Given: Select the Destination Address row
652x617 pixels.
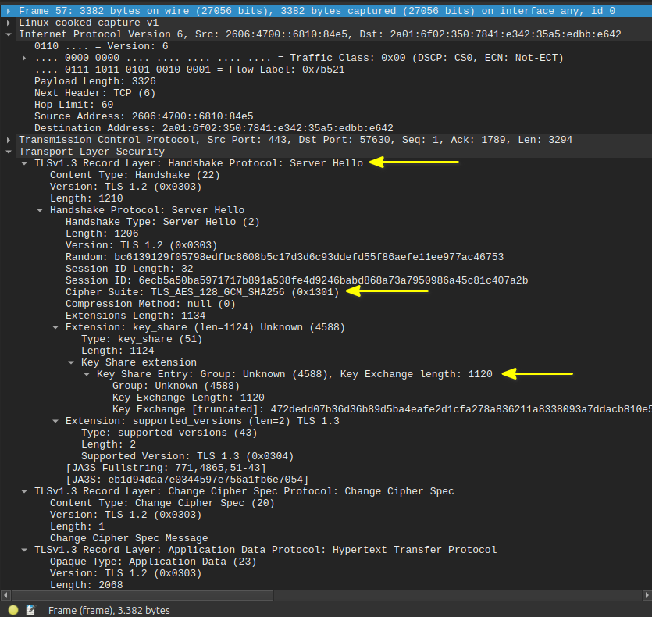Looking at the screenshot, I should click(x=214, y=128).
